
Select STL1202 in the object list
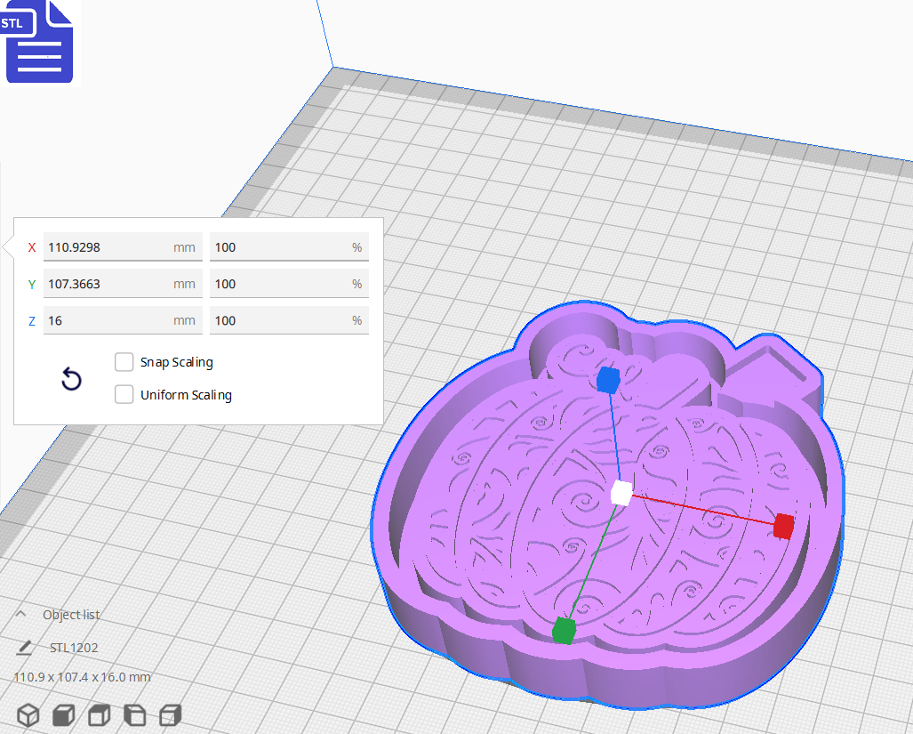pos(72,647)
